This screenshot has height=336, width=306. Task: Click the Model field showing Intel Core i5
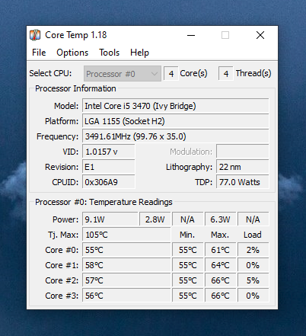pyautogui.click(x=176, y=106)
